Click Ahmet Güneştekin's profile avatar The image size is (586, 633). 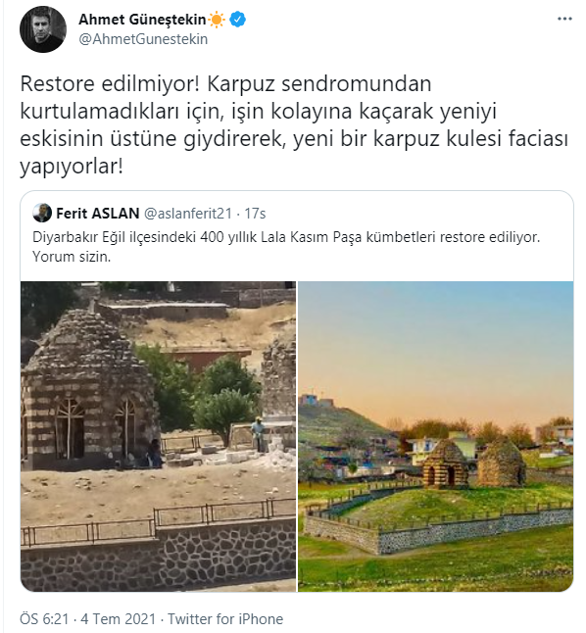pos(43,29)
